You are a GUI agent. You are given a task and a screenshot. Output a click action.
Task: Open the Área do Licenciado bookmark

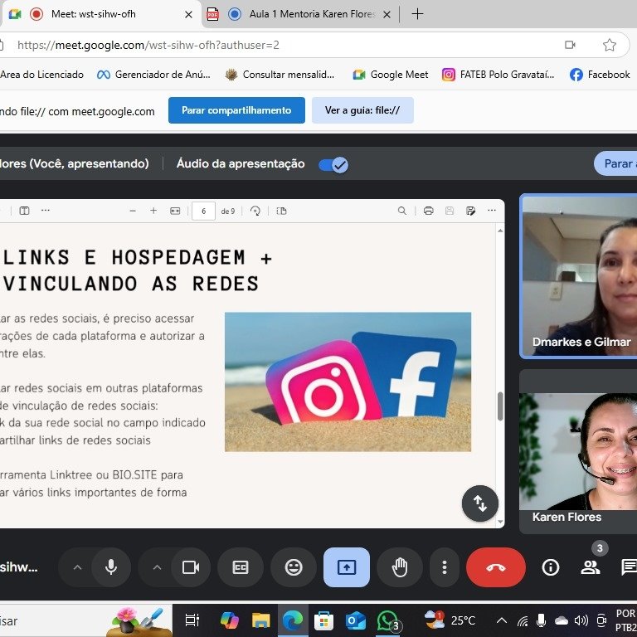(41, 75)
